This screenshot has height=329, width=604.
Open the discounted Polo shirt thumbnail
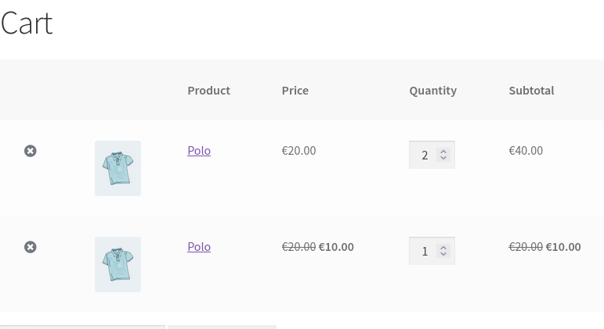118,264
